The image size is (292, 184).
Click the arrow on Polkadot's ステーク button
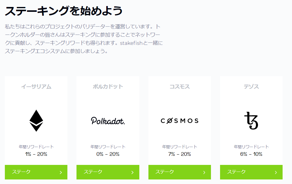[132, 172]
